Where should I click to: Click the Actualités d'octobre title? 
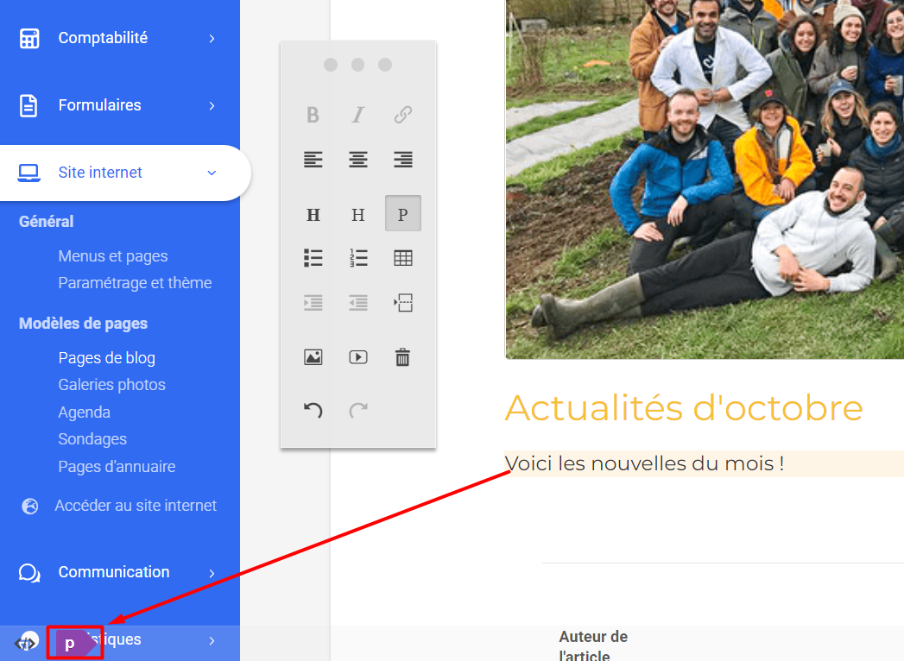pos(683,408)
